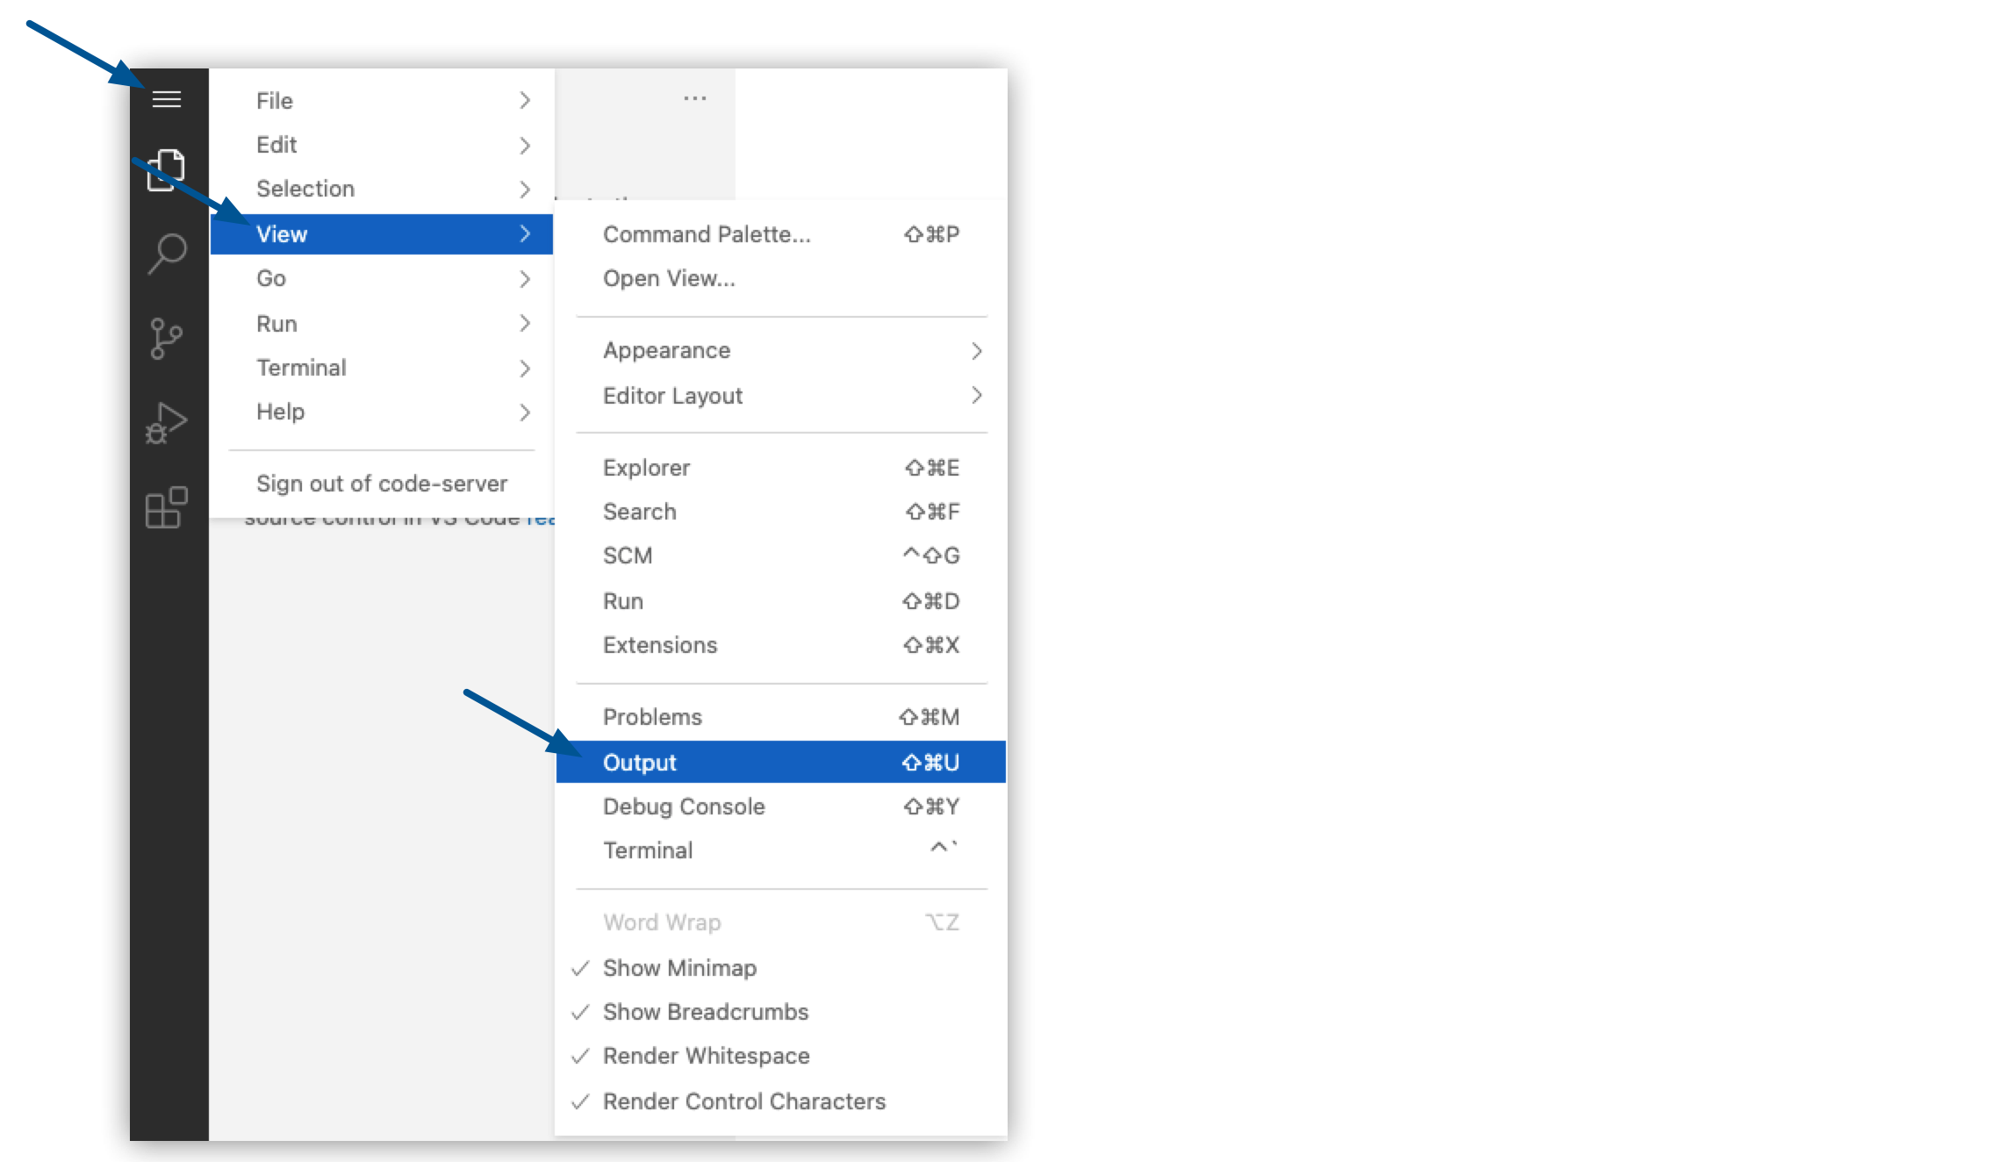Toggle Render Whitespace
The width and height of the screenshot is (2010, 1162).
[x=706, y=1056]
